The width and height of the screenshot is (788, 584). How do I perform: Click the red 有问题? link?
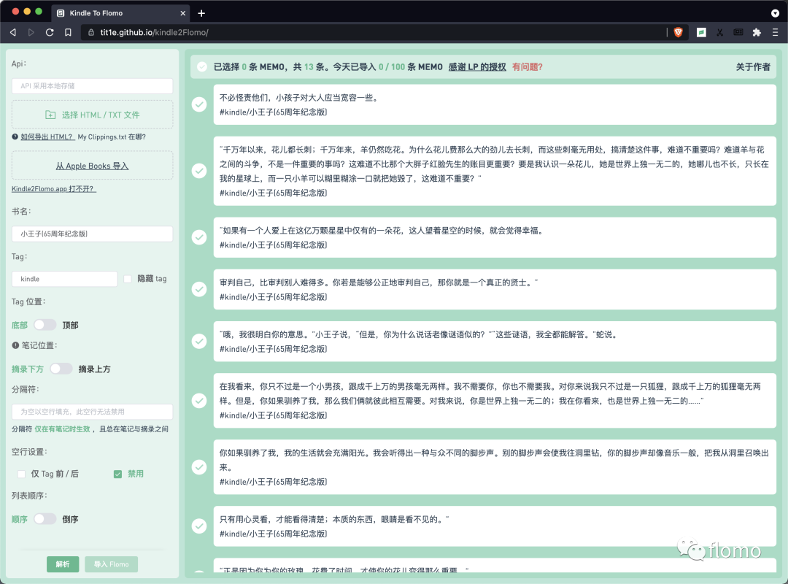[528, 67]
